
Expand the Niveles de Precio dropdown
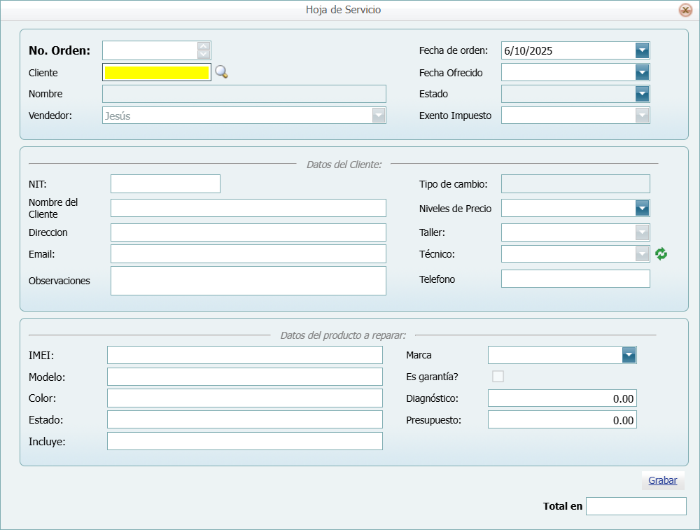(x=642, y=208)
